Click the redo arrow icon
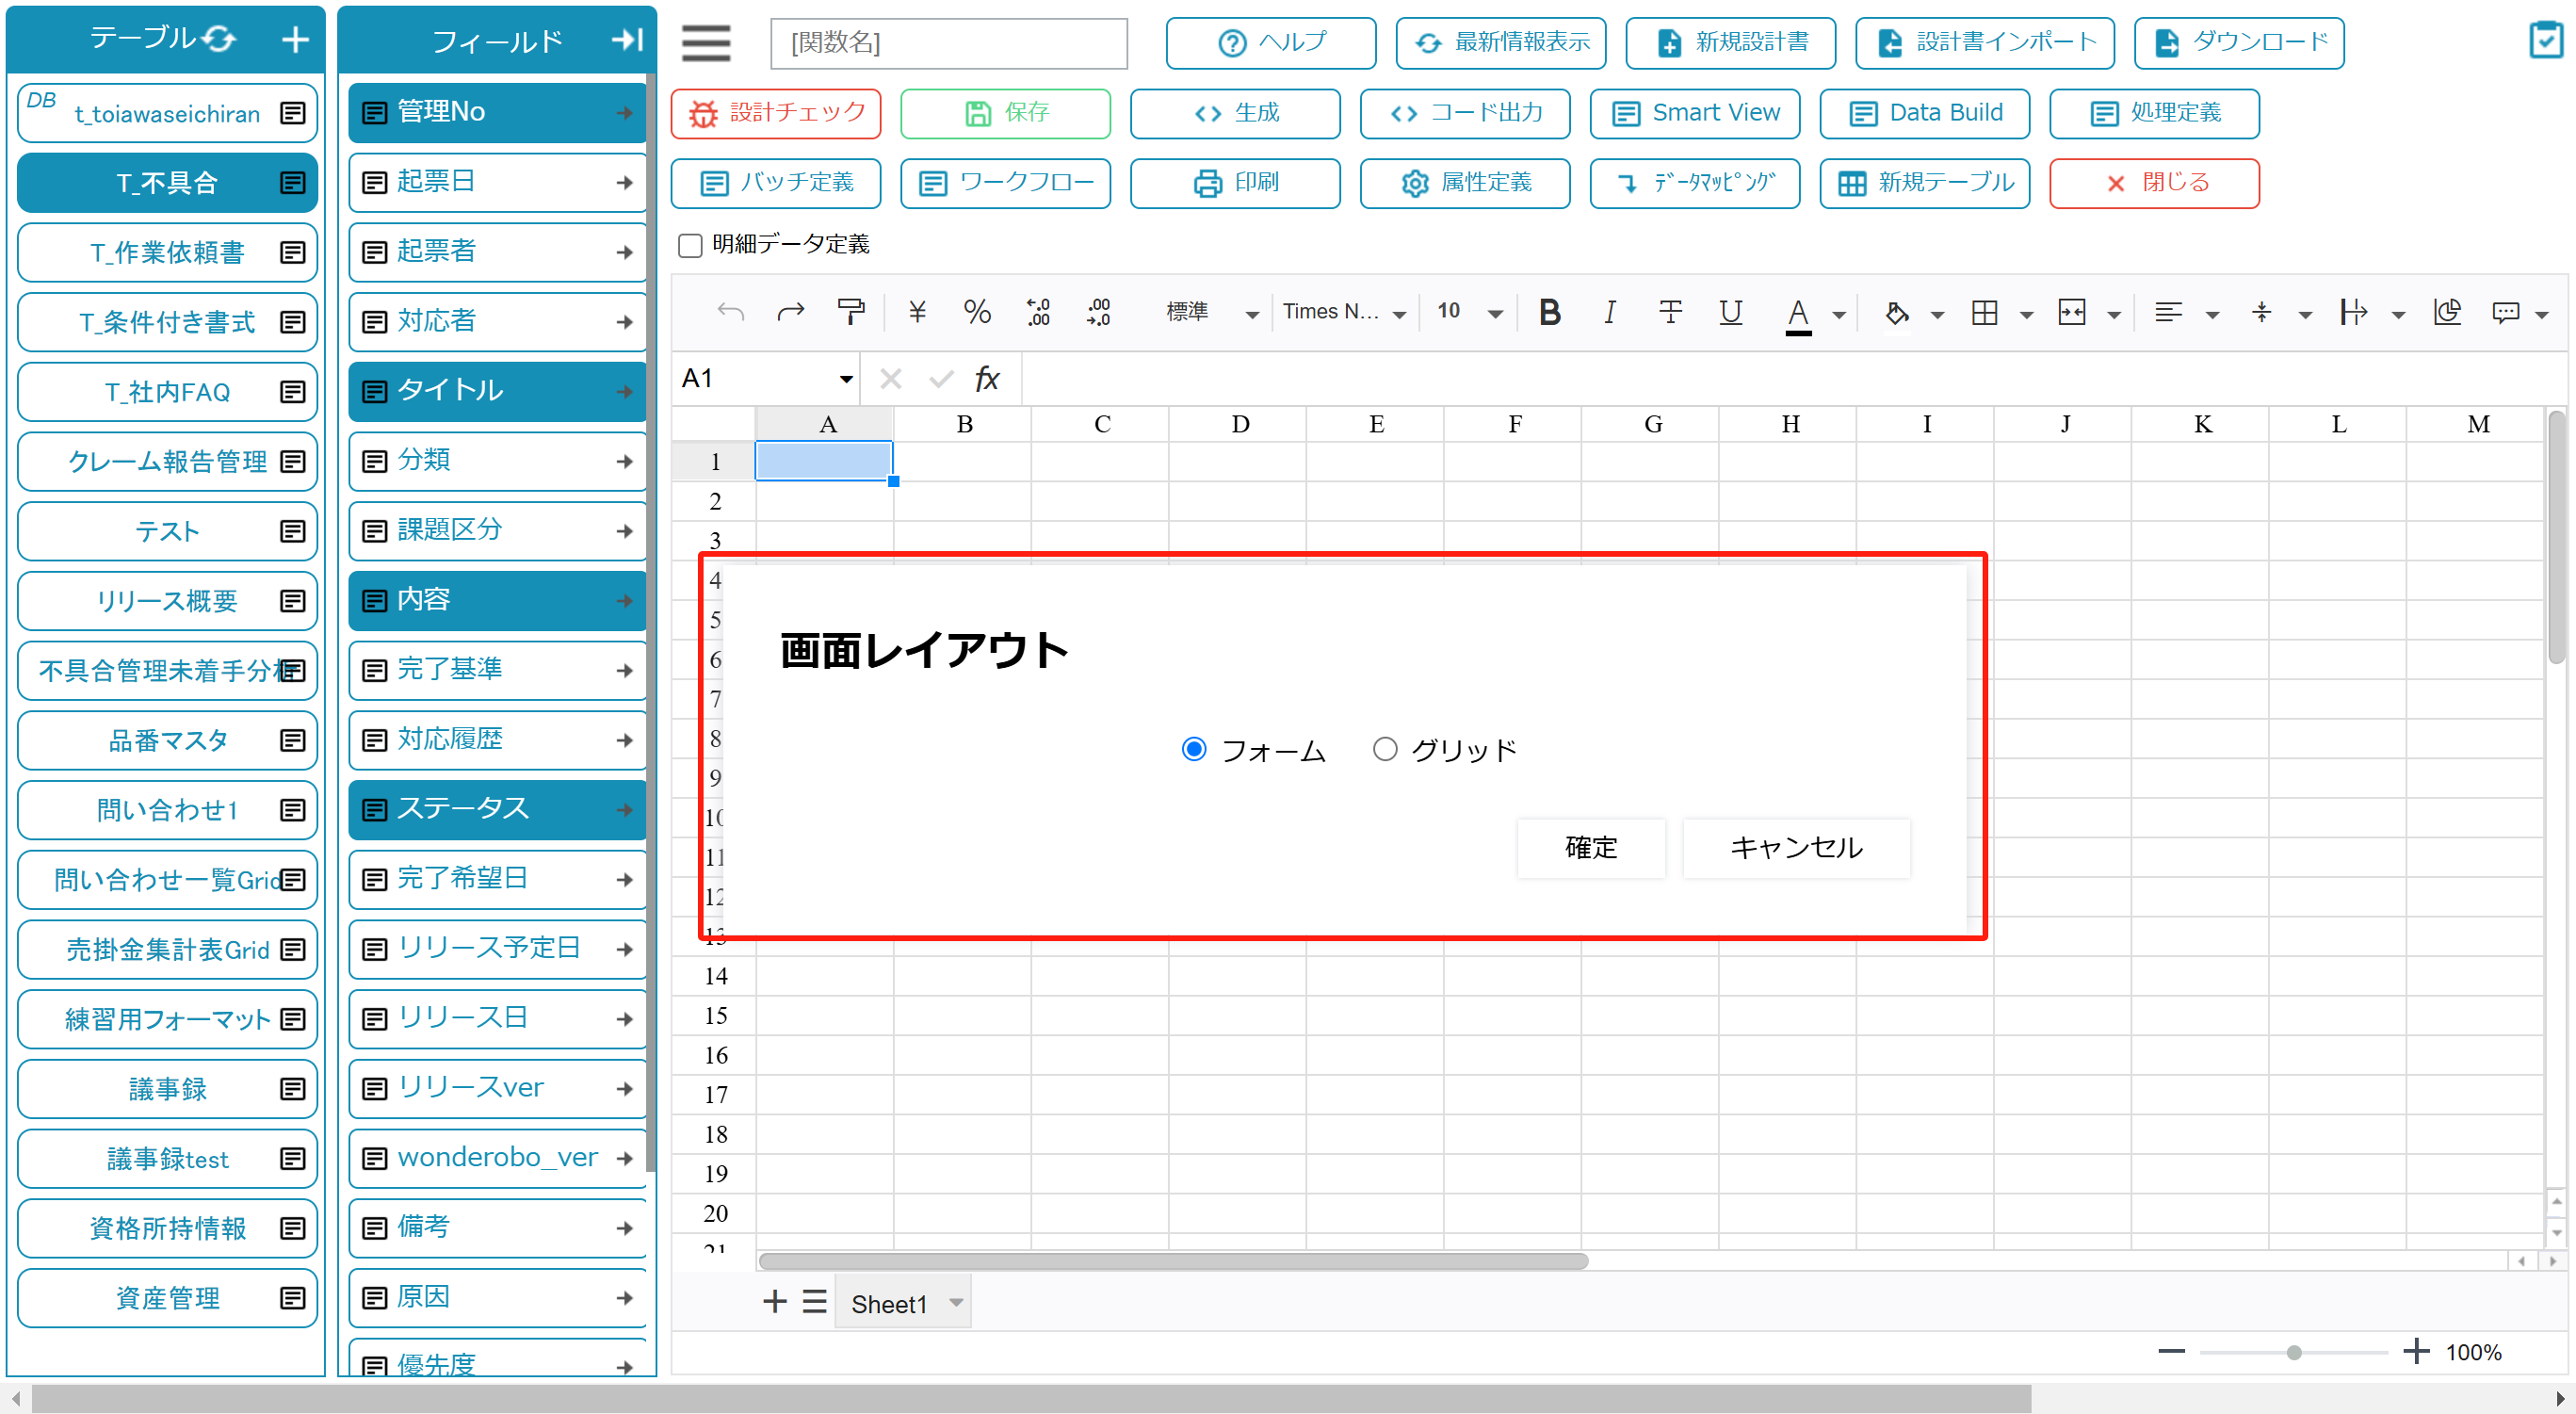2576x1414 pixels. (x=791, y=313)
